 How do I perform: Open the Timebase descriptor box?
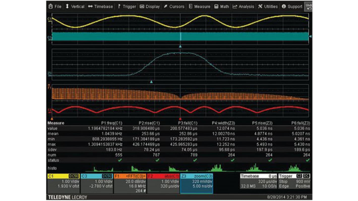pyautogui.click(x=258, y=181)
